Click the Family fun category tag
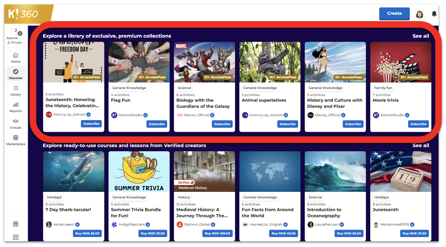Screen dimensions: 446x247 (x=383, y=88)
